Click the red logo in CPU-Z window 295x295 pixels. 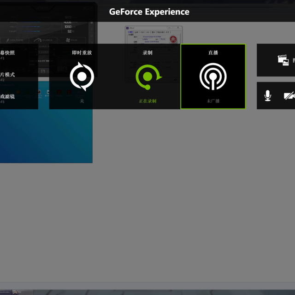(173, 39)
